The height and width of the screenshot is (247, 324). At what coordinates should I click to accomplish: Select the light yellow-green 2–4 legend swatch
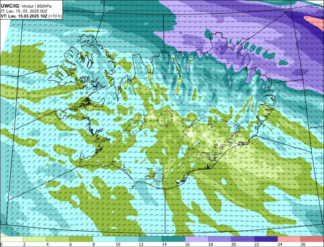[35, 239]
